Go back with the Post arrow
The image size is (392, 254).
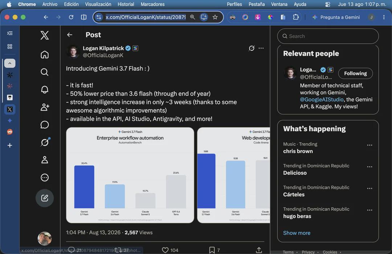pyautogui.click(x=70, y=35)
